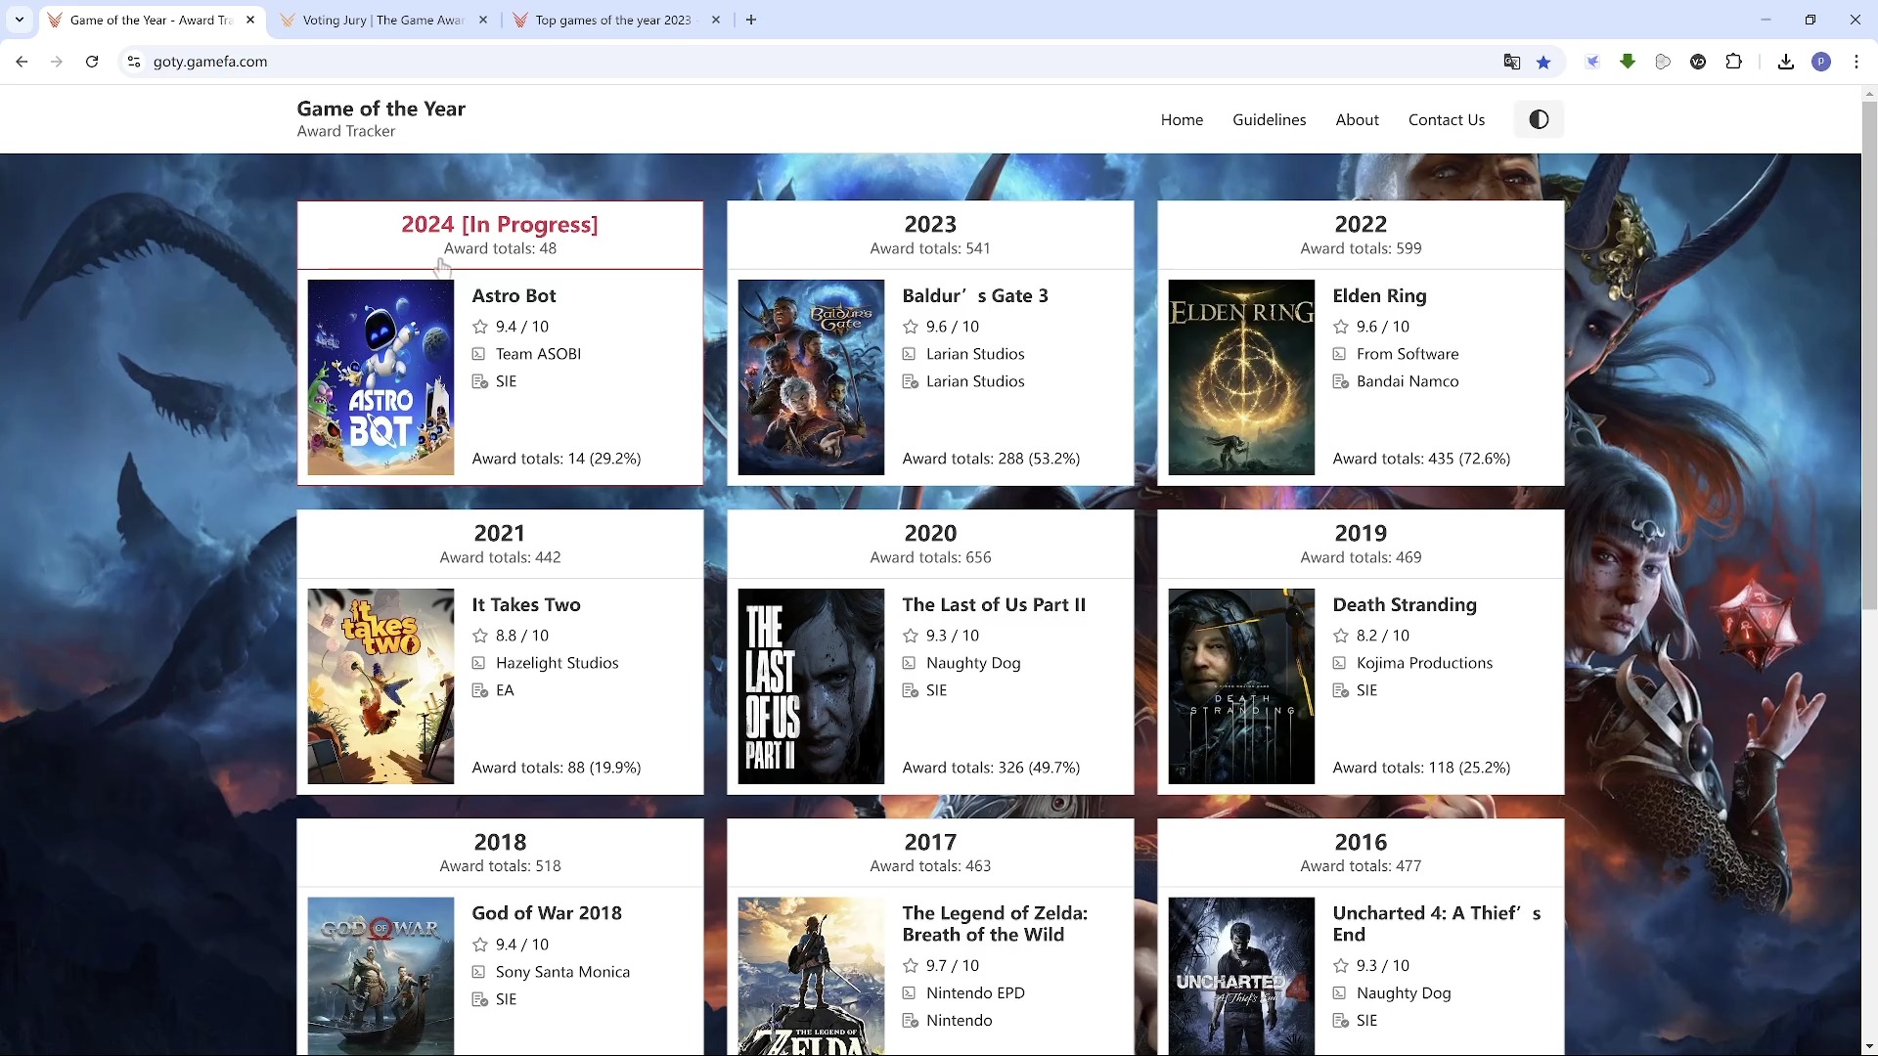1878x1056 pixels.
Task: Switch to Voting Jury browser tab
Action: click(382, 20)
